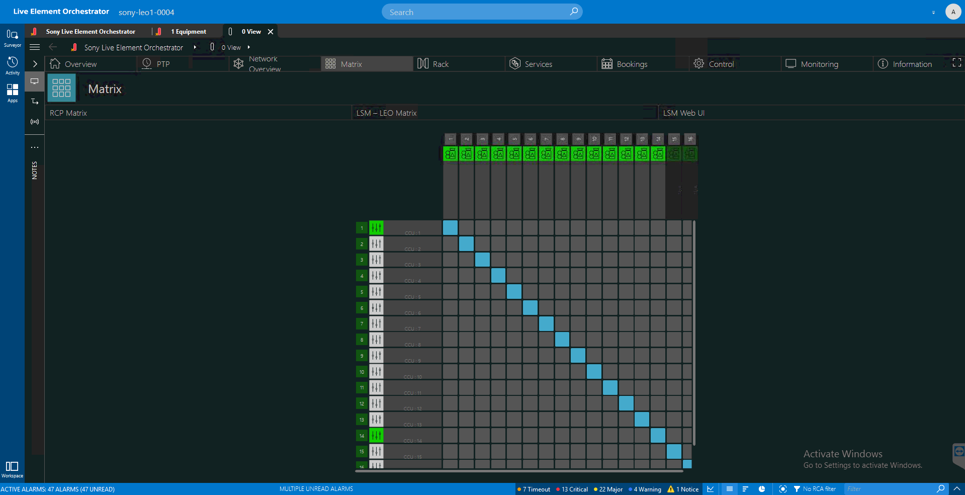The height and width of the screenshot is (495, 965).
Task: Click the fader icon of CCU : 7 row
Action: pos(376,323)
